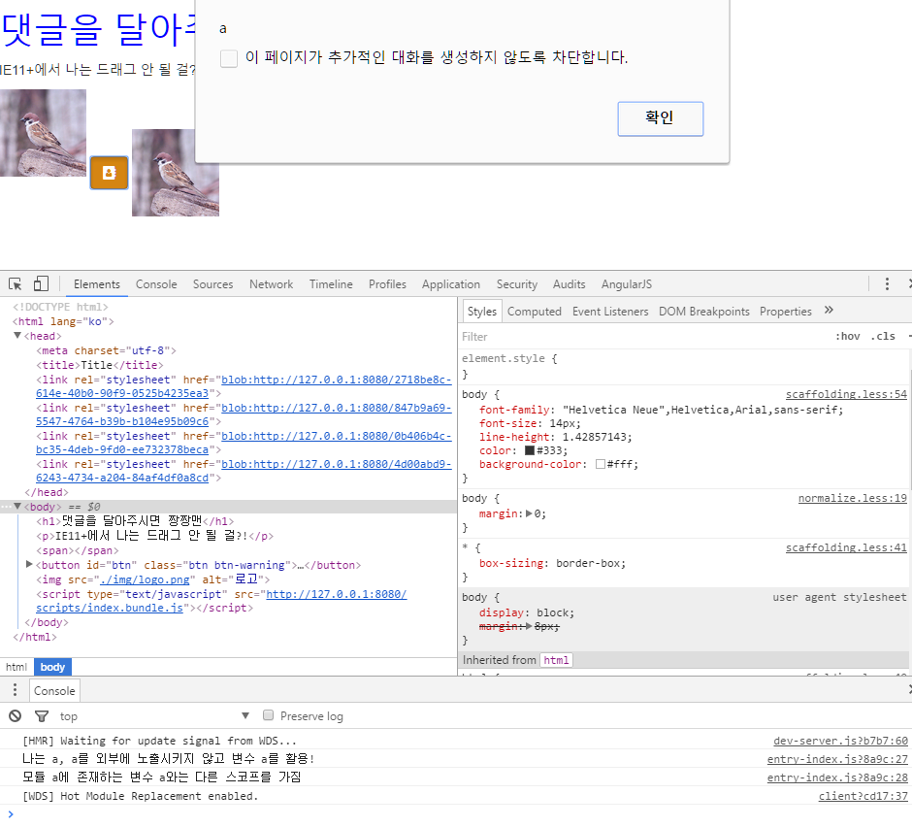Viewport: 912px width, 827px height.
Task: Select the meta charset utf-8 node
Action: click(106, 350)
